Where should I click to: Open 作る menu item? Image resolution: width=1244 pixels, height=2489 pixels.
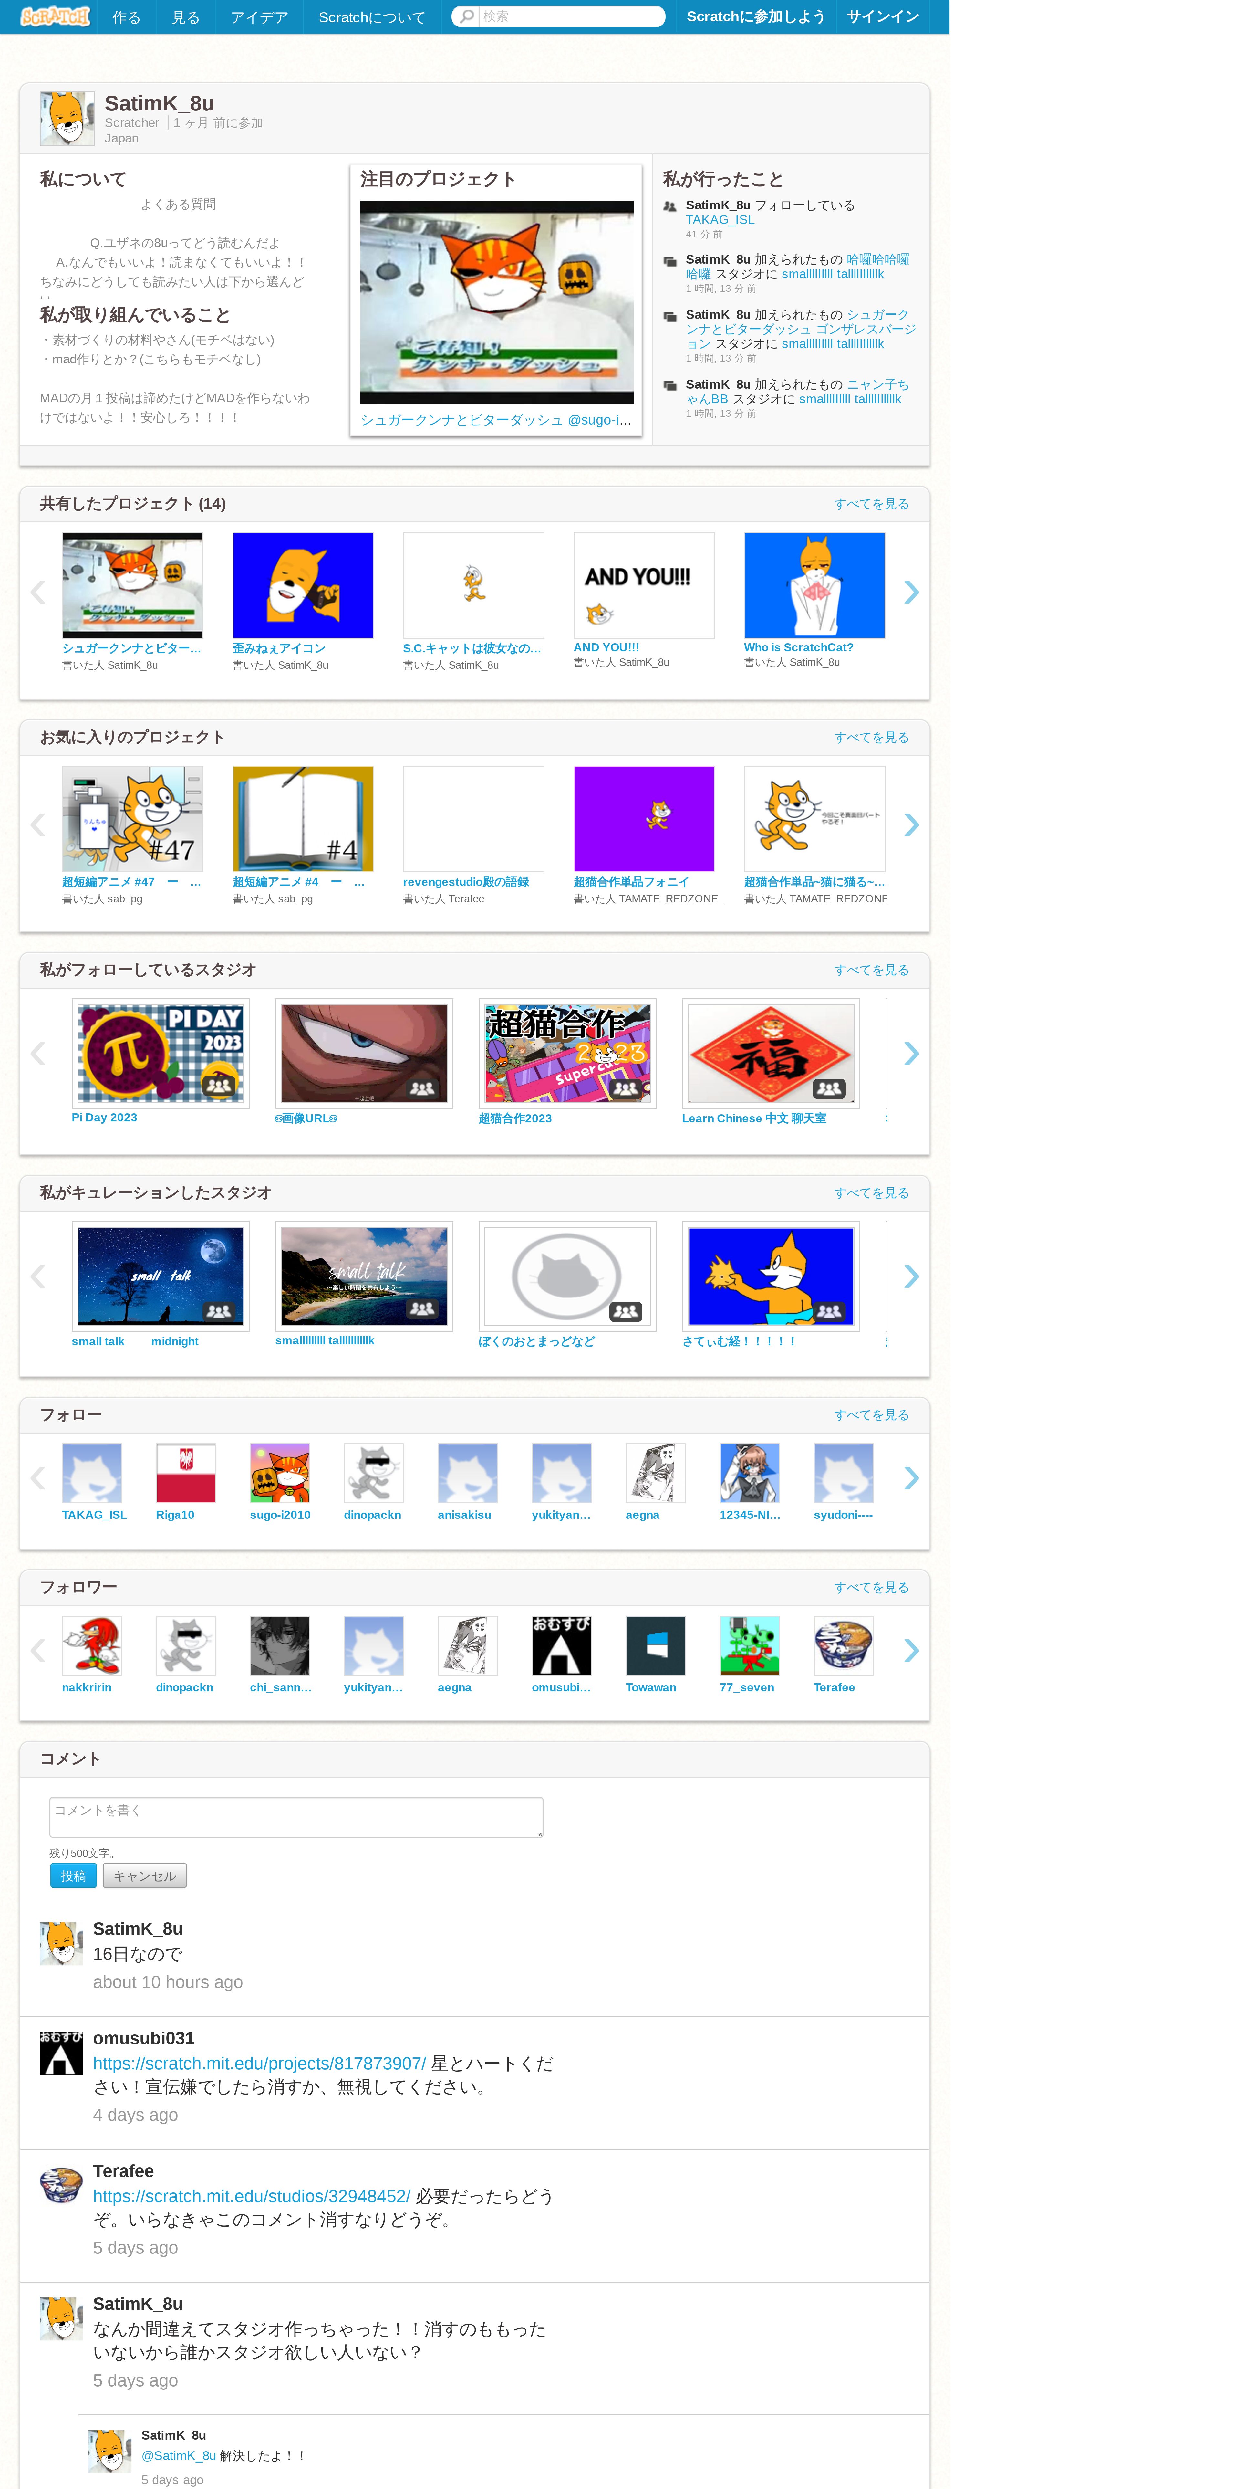click(x=127, y=17)
